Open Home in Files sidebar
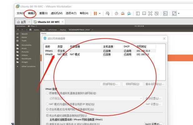Viewport: 193px width, 125px height. (24, 37)
